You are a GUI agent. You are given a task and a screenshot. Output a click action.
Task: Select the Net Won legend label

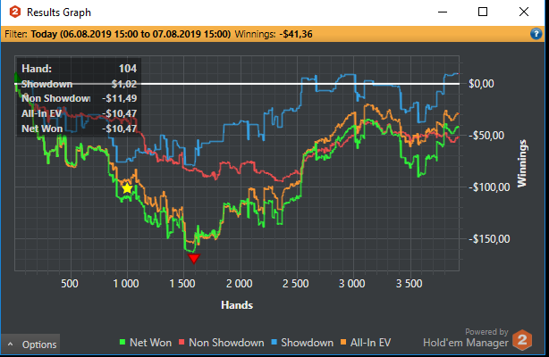[150, 343]
